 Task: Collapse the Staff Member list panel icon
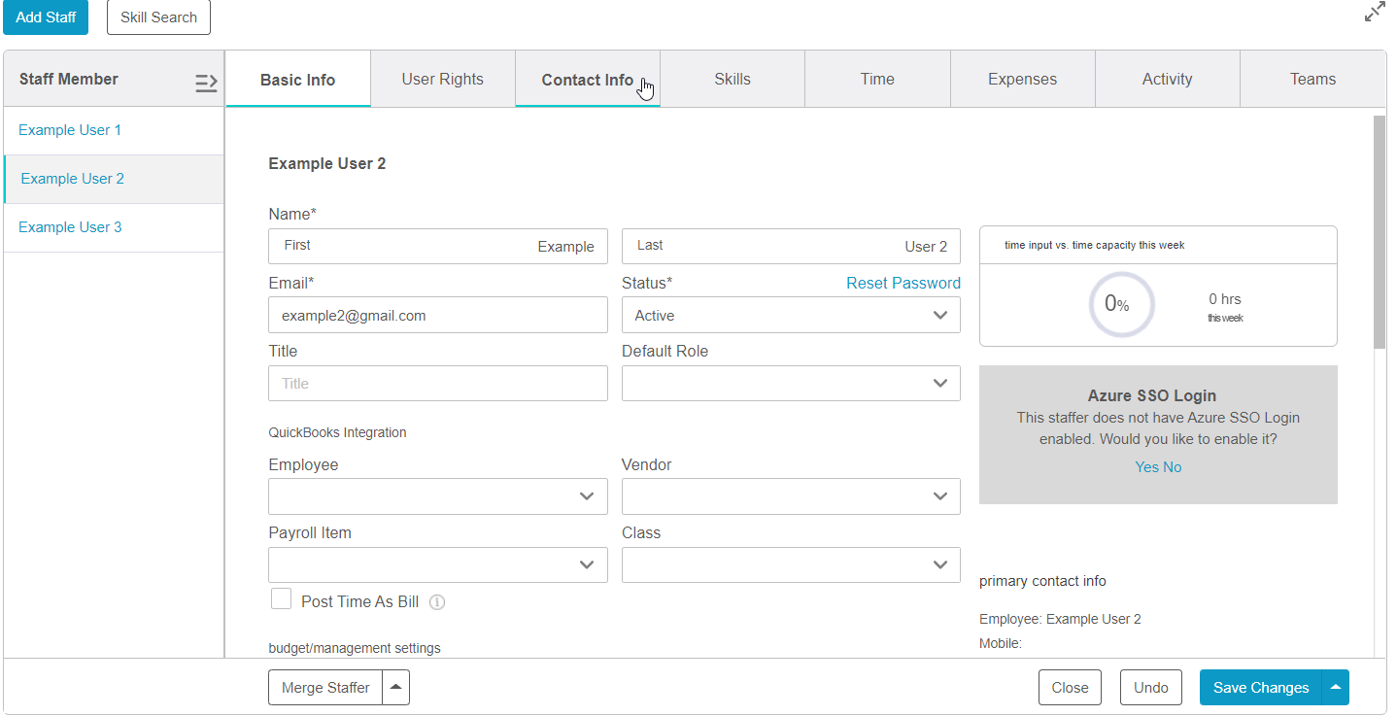(206, 83)
